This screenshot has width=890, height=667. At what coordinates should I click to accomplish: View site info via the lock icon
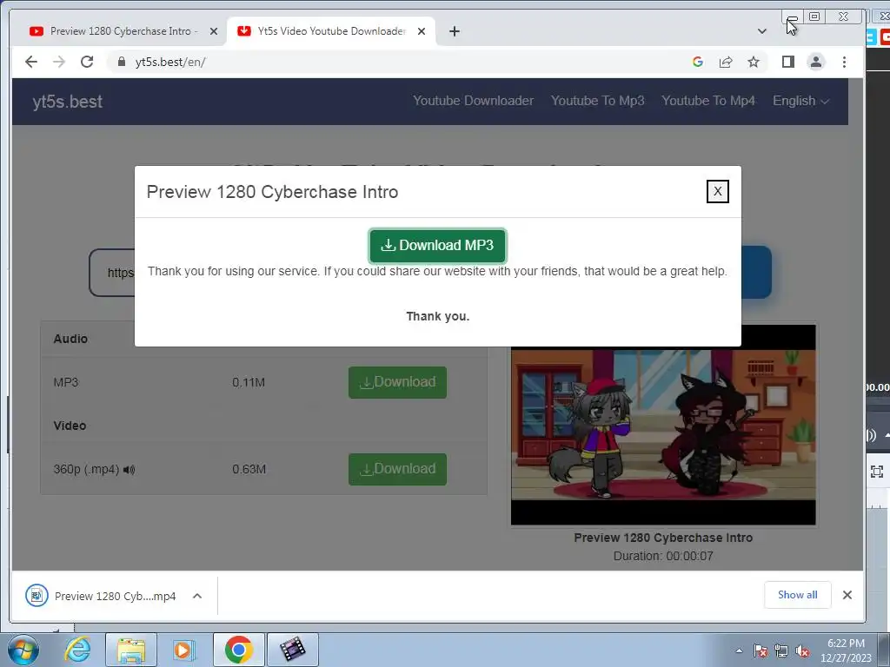click(121, 62)
